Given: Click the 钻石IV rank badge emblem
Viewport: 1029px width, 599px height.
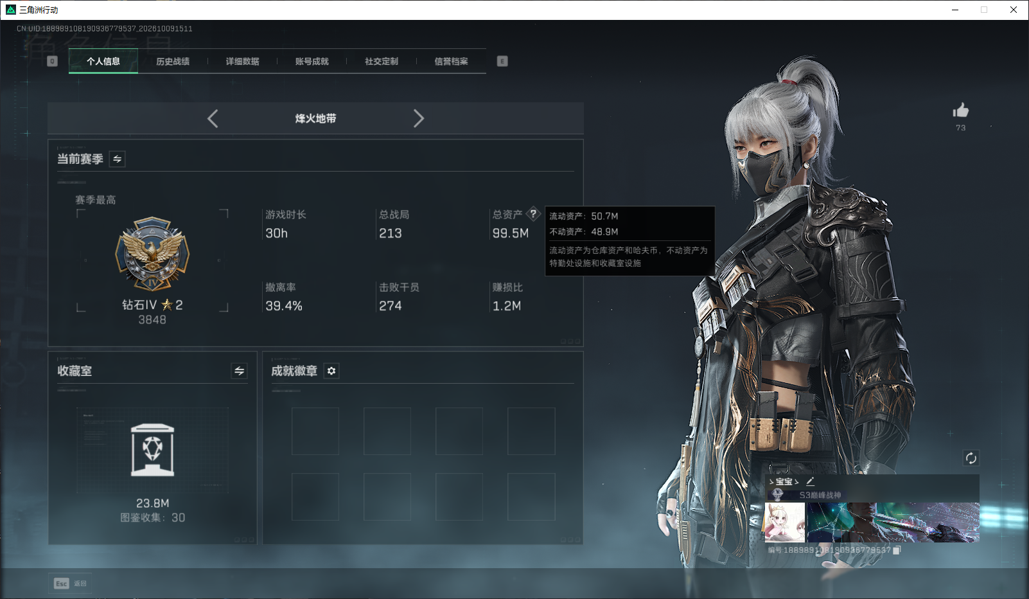Looking at the screenshot, I should 152,255.
